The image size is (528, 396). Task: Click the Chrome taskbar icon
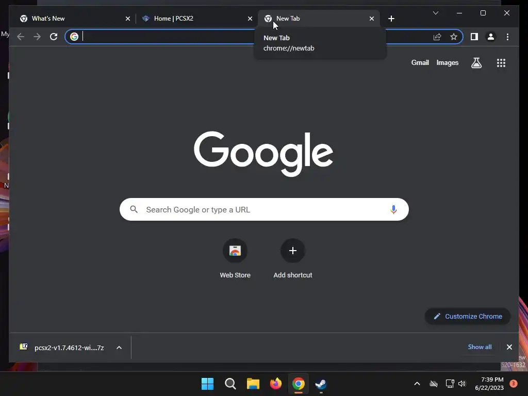[x=299, y=384]
